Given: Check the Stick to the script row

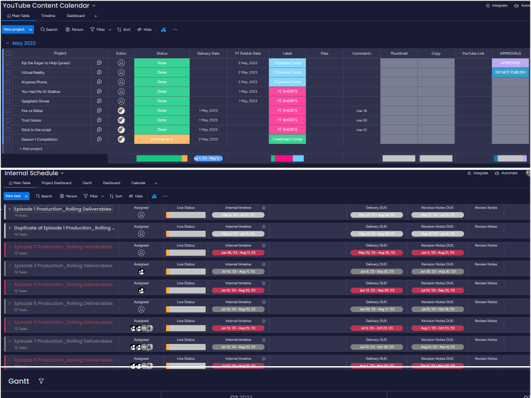Looking at the screenshot, I should pyautogui.click(x=8, y=129).
